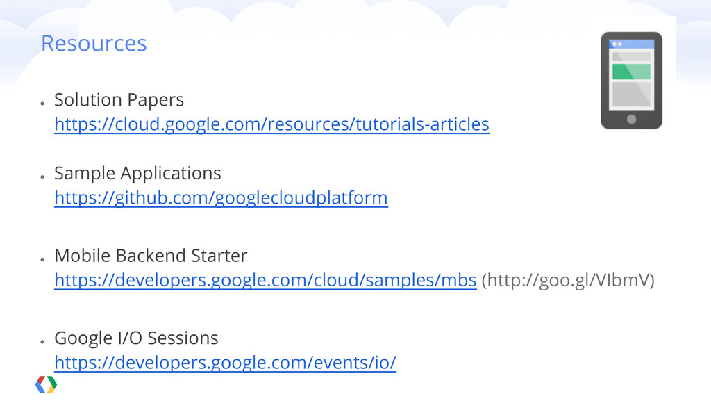Image resolution: width=711 pixels, height=401 pixels.
Task: Click the Resources slide title
Action: click(x=94, y=44)
